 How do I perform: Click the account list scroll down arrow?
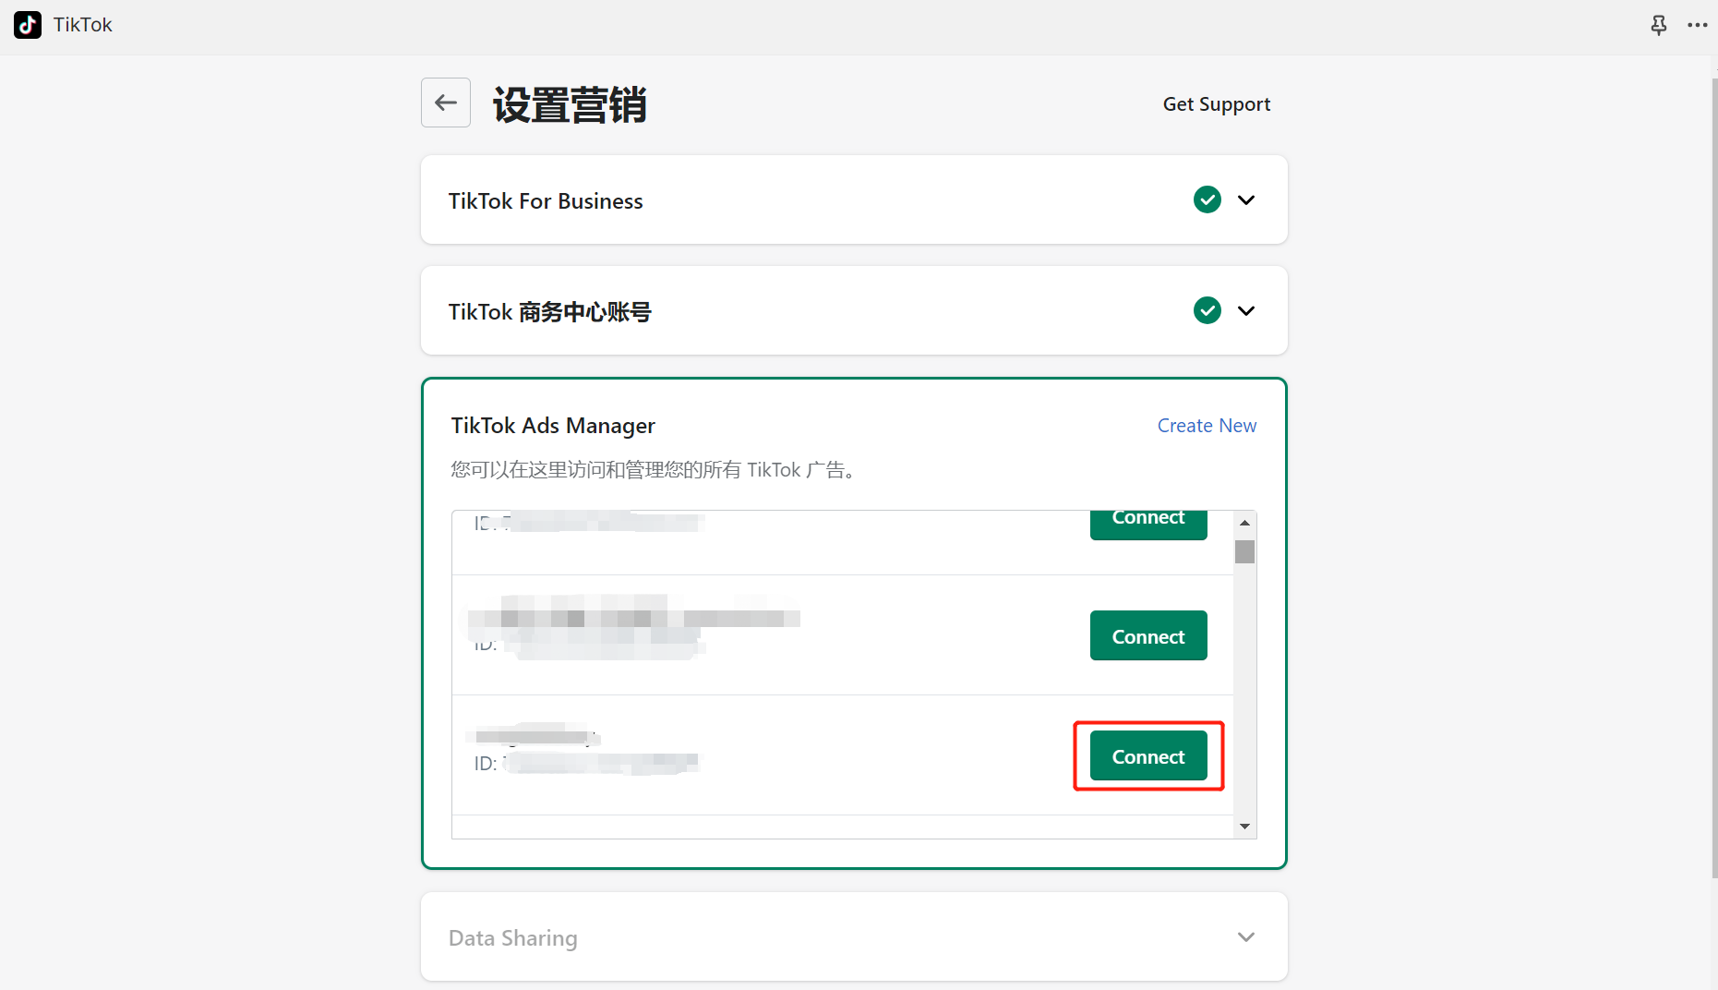pyautogui.click(x=1244, y=827)
